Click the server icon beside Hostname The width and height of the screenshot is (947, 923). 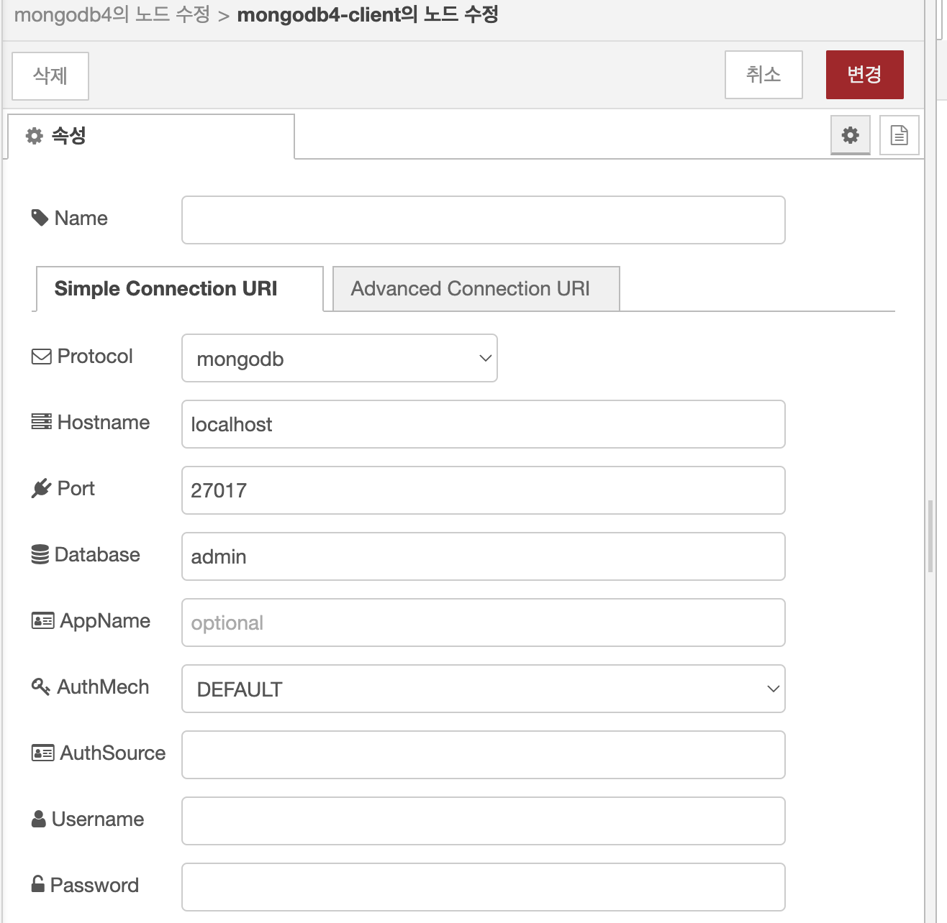coord(42,422)
